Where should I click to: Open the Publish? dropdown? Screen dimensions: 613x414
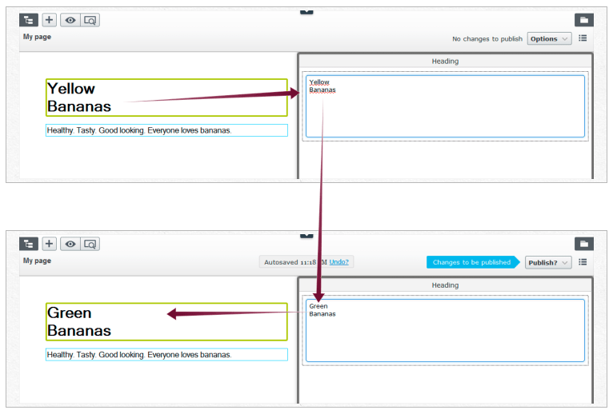(548, 262)
